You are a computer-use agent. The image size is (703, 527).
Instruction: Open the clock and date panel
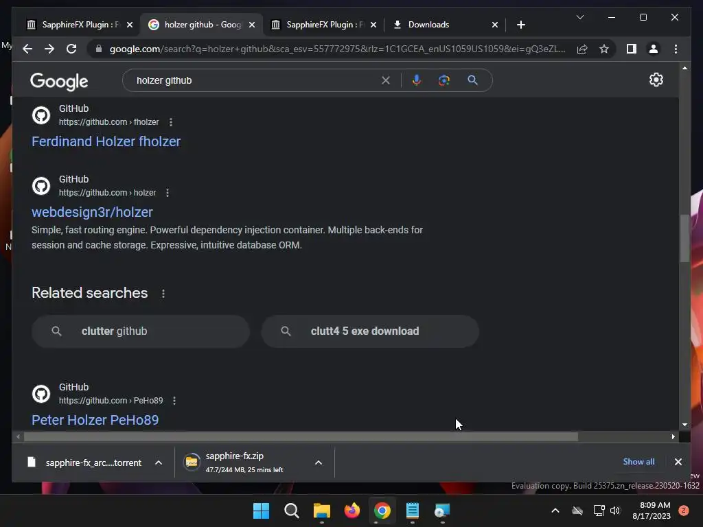(x=652, y=511)
